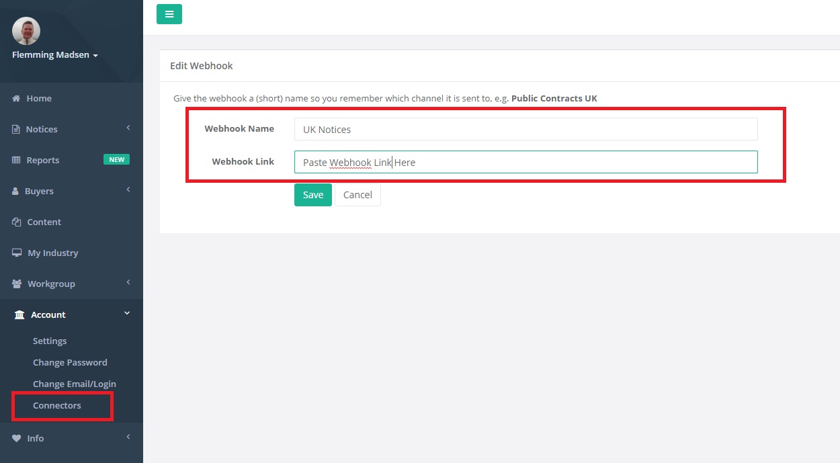Click the Notices document icon
The width and height of the screenshot is (840, 463).
click(15, 128)
